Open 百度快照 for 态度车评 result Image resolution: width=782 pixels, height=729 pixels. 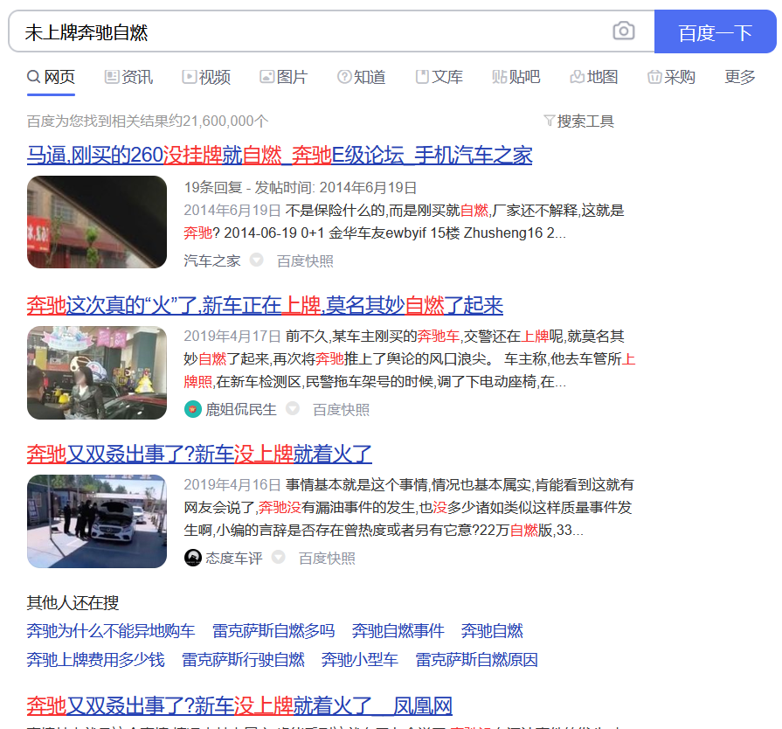(x=327, y=558)
